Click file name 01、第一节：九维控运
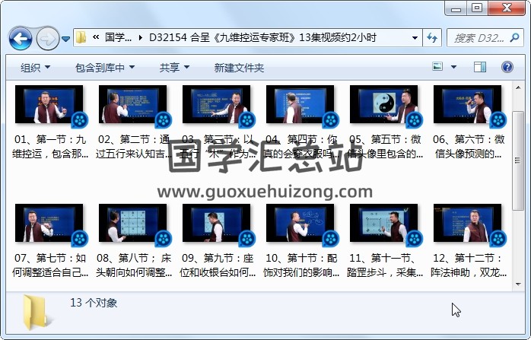This screenshot has height=340, width=531. [50, 147]
